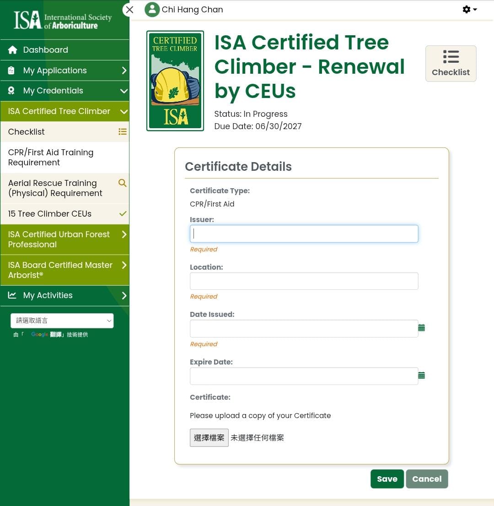Click the checkmark beside 15 Tree Climber CEUs
Image resolution: width=494 pixels, height=506 pixels.
click(123, 214)
